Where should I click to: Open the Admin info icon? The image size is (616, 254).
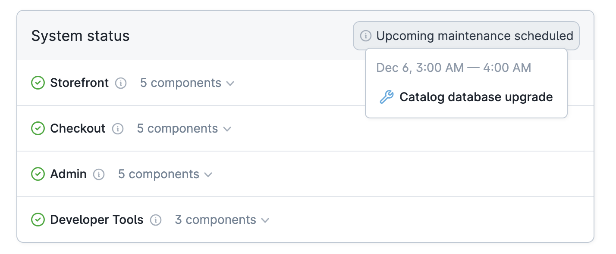coord(99,174)
